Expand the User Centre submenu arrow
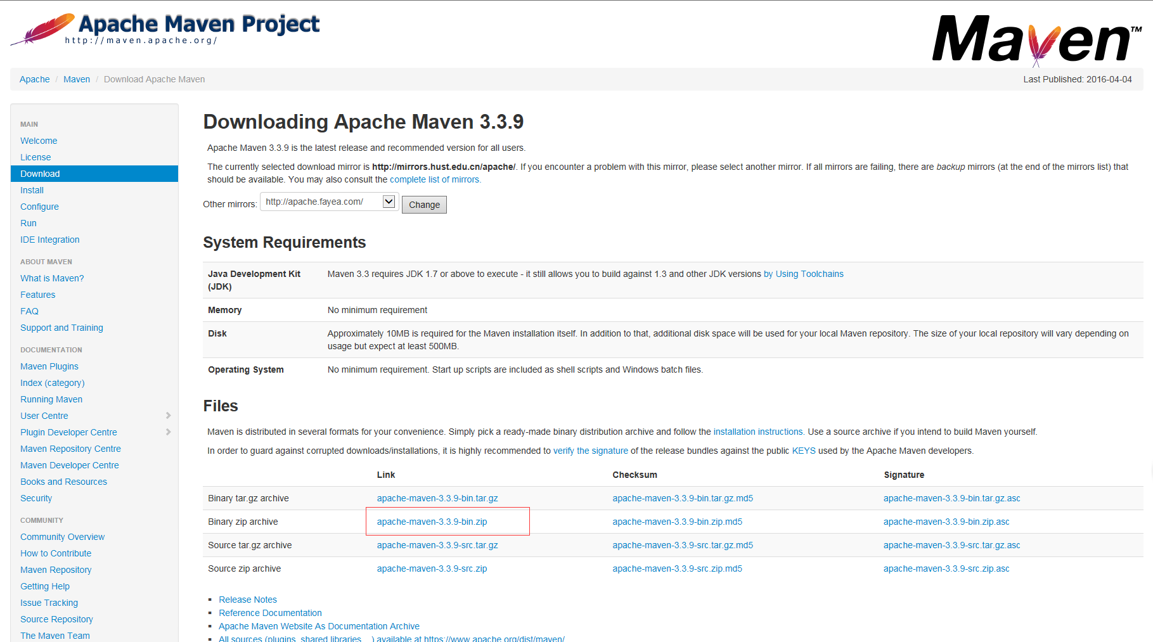 168,416
